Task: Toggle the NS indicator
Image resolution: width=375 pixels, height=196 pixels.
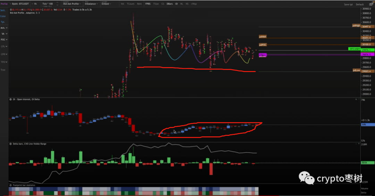Action: 187,4
